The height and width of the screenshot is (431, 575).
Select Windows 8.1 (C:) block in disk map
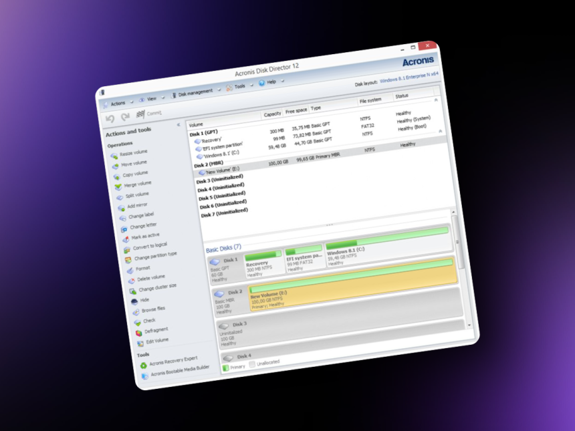[x=388, y=247]
